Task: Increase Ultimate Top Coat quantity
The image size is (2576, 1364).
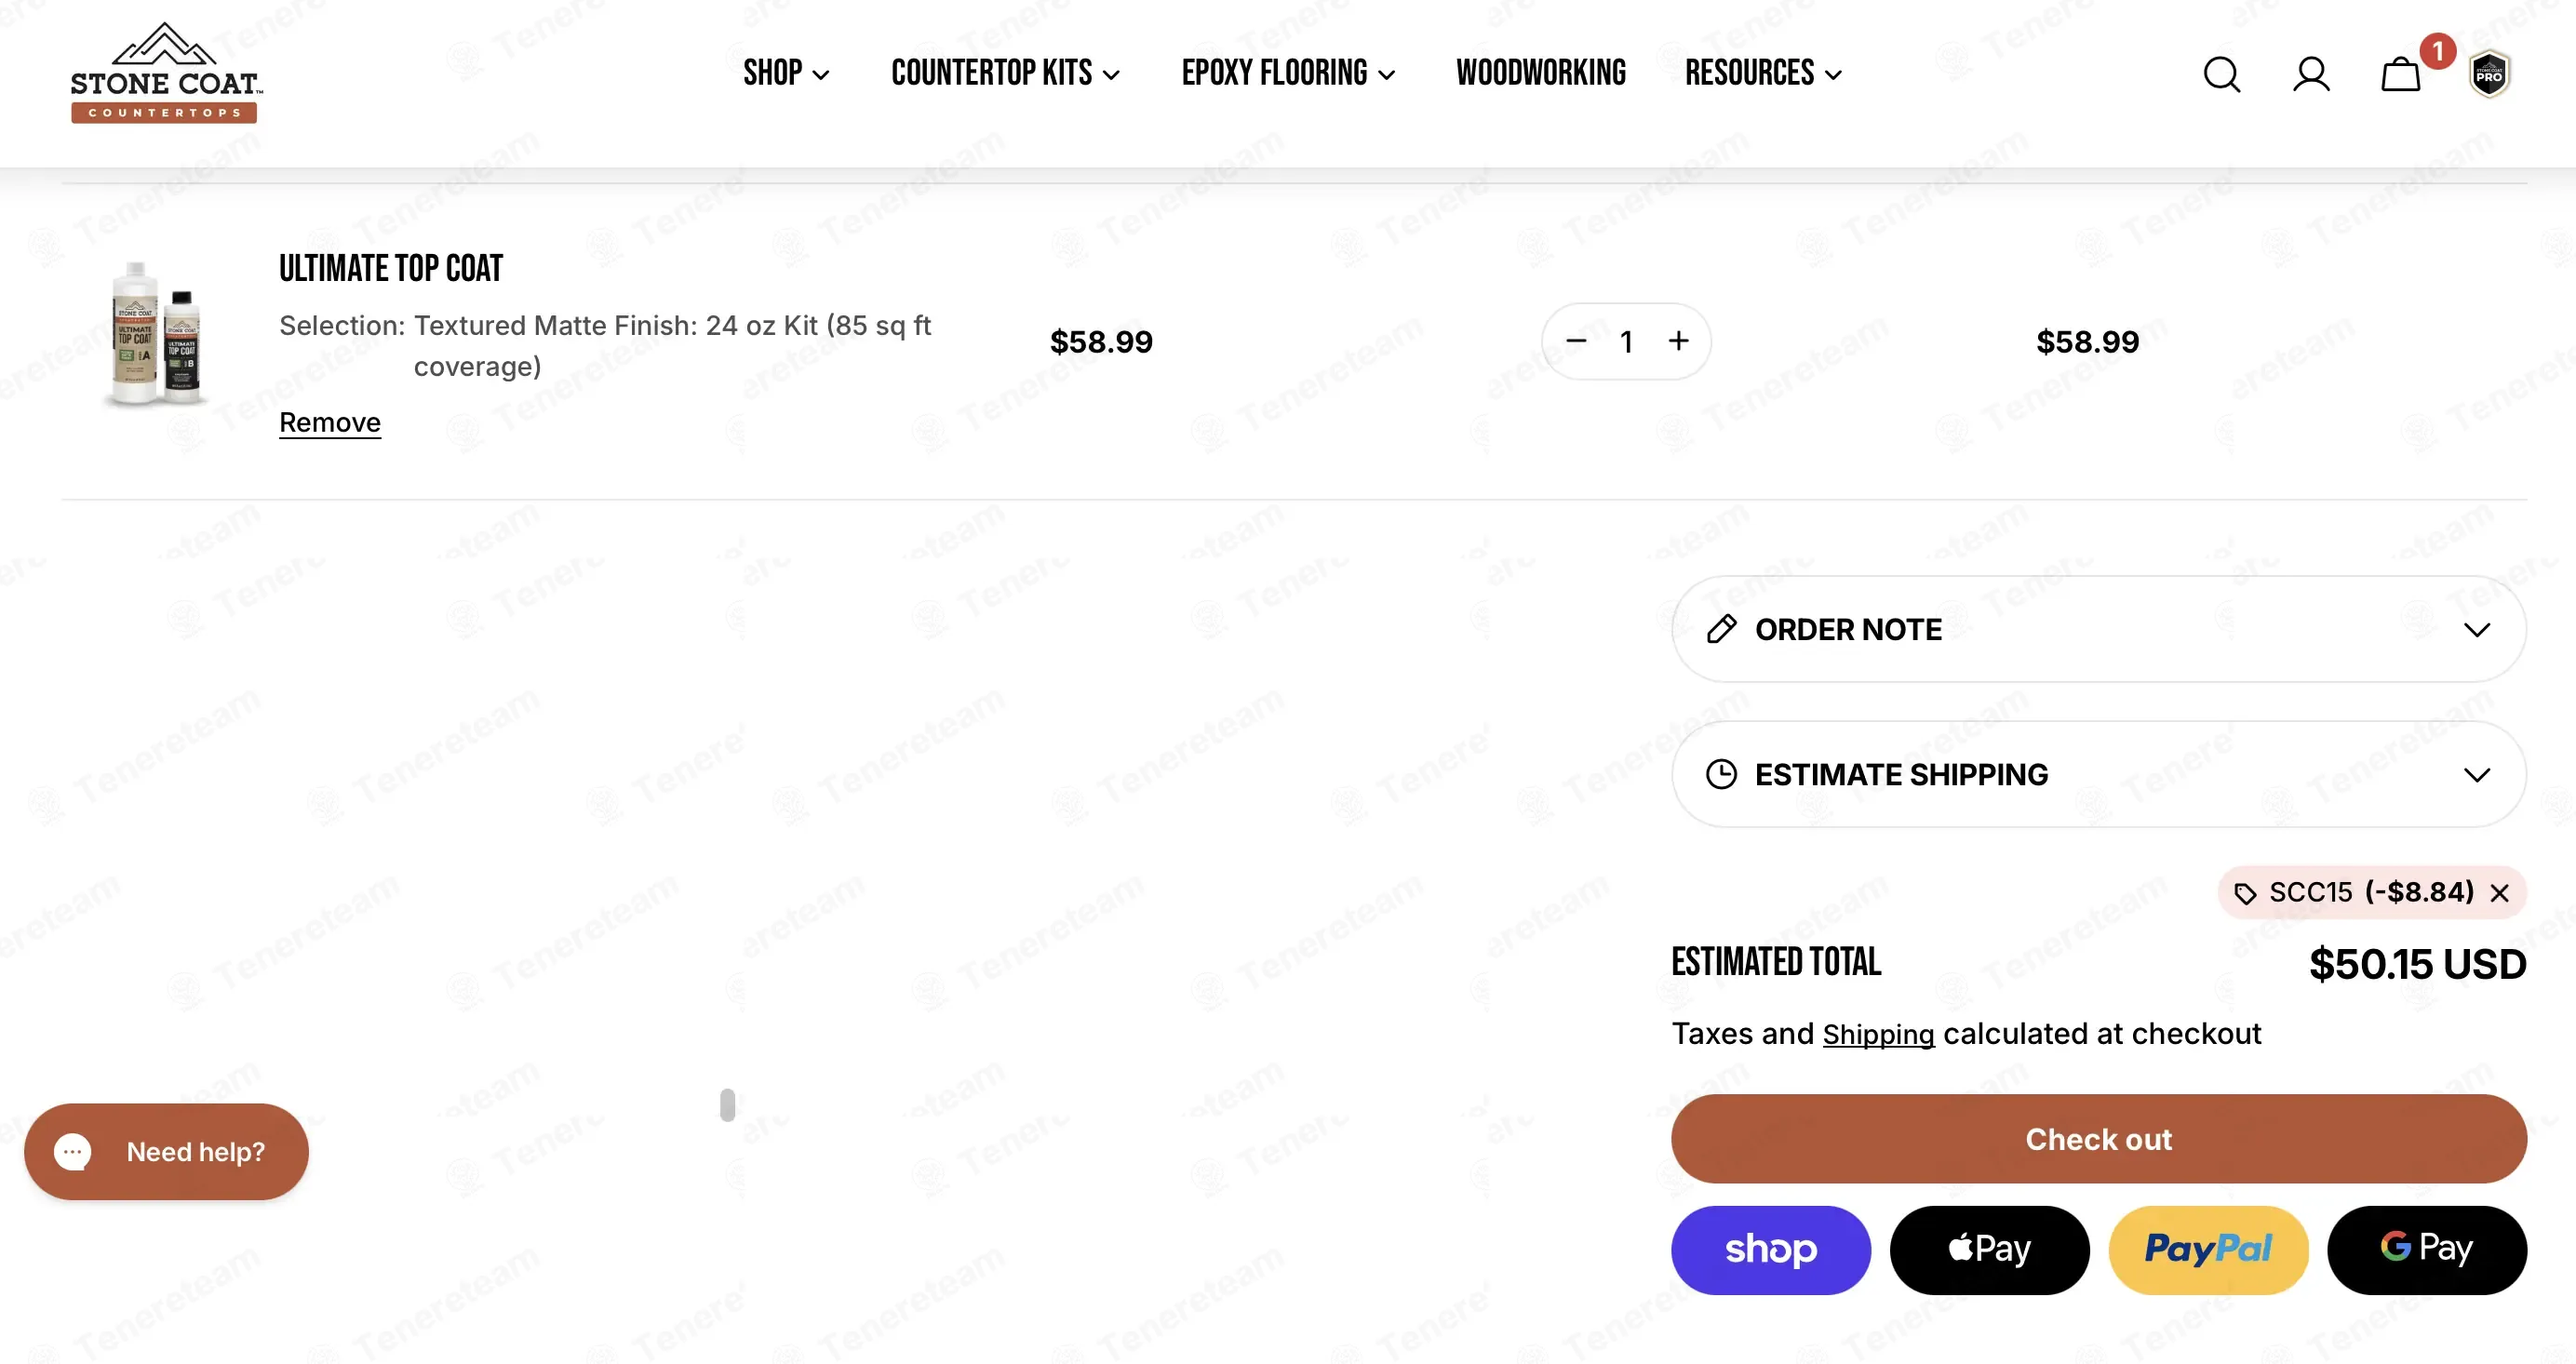Action: pyautogui.click(x=1678, y=341)
